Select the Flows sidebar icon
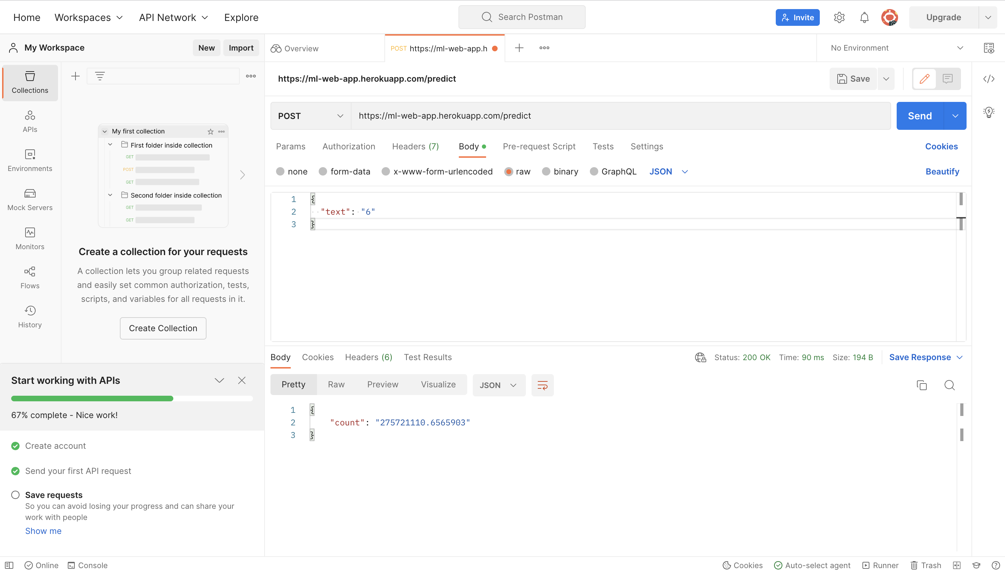1005x573 pixels. pyautogui.click(x=30, y=277)
